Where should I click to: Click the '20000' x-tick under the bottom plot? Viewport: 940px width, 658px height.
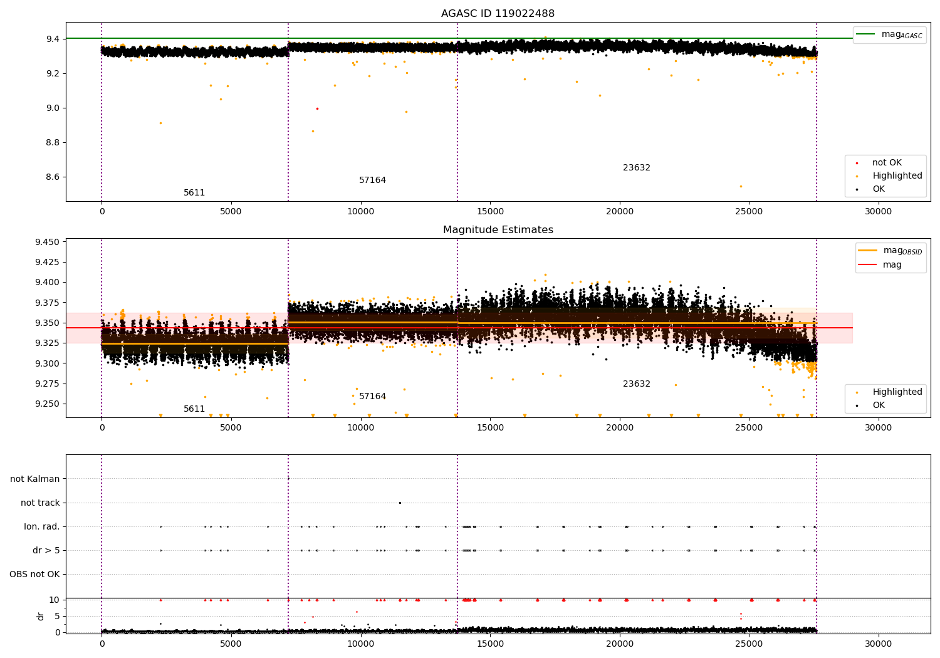[620, 644]
